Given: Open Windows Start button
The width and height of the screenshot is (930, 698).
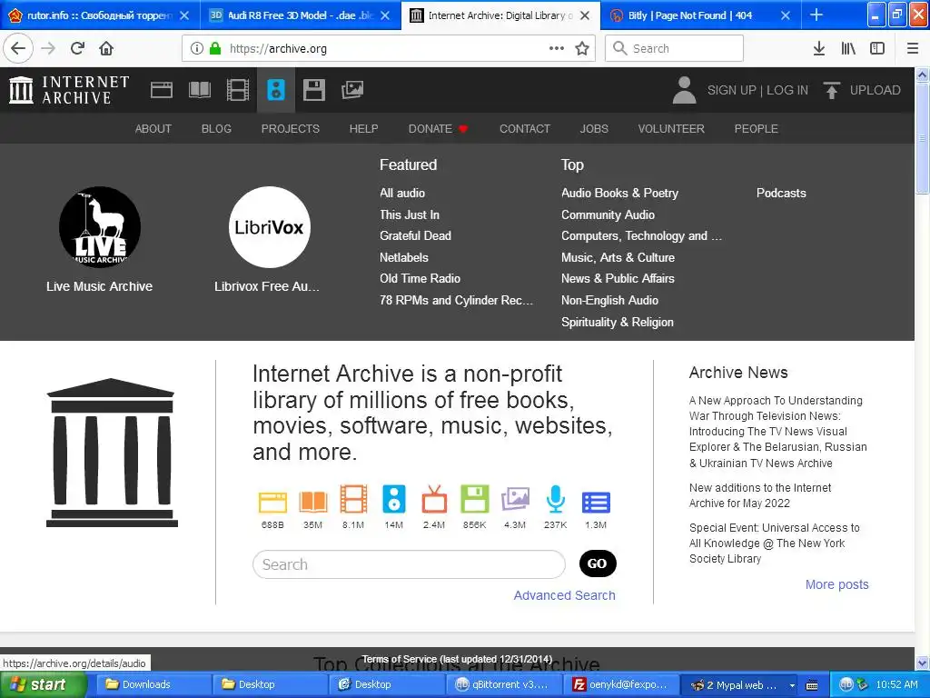Looking at the screenshot, I should tap(44, 684).
